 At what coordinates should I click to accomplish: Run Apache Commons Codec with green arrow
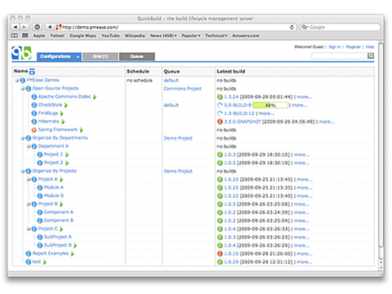(x=95, y=96)
